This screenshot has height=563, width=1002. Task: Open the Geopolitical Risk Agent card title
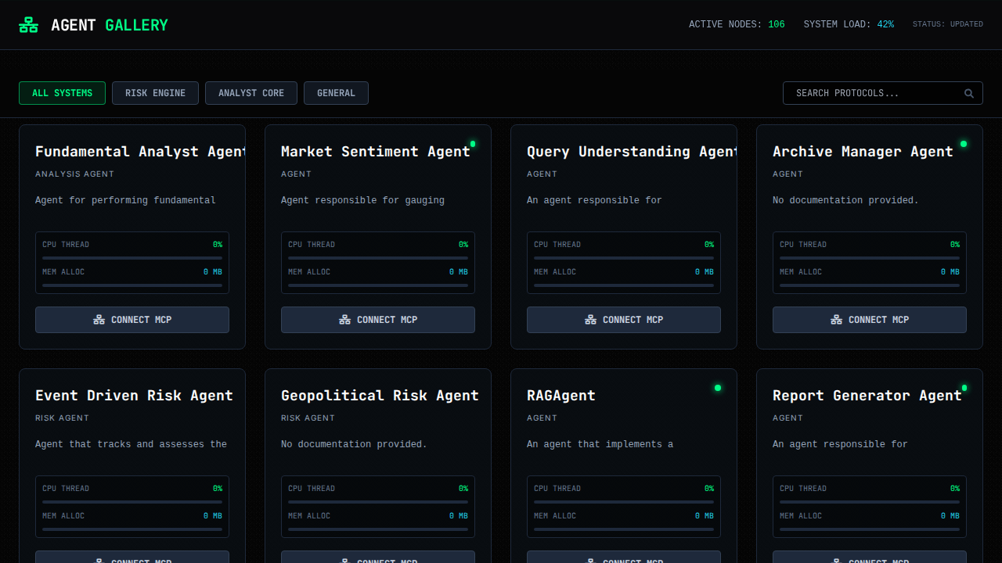[380, 396]
